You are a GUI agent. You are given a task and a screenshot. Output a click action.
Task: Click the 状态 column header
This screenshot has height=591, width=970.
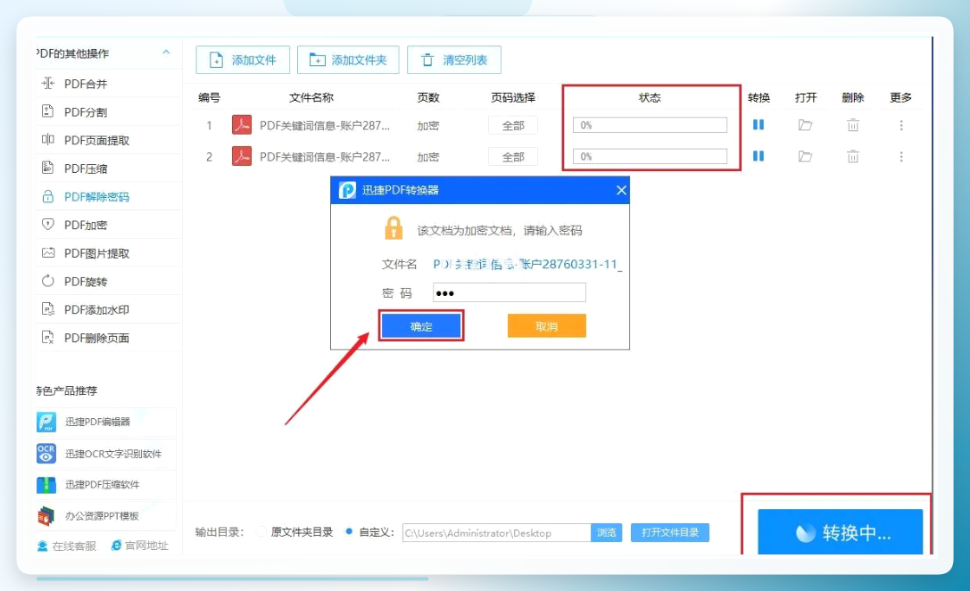650,98
